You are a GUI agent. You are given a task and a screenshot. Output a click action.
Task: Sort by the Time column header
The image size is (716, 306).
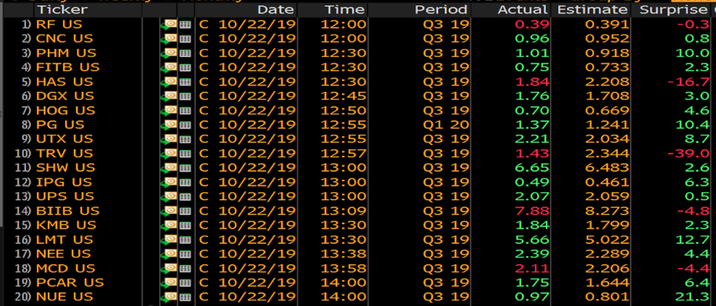coord(345,10)
